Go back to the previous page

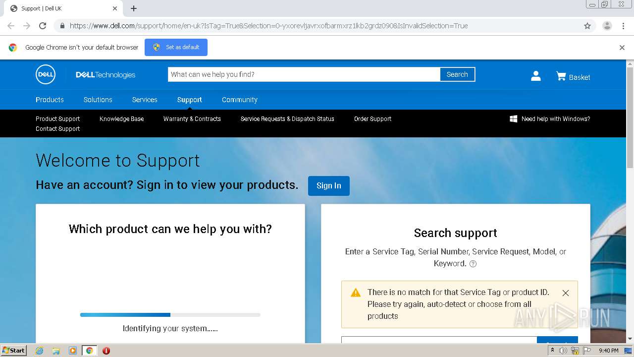11,26
